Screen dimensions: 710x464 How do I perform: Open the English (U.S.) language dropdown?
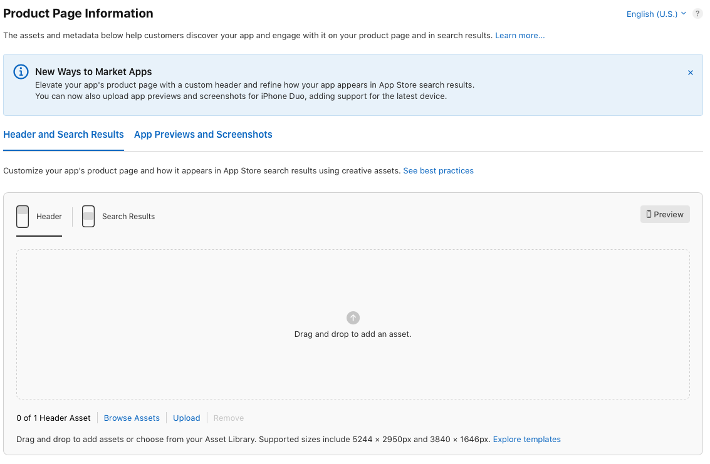tap(656, 14)
